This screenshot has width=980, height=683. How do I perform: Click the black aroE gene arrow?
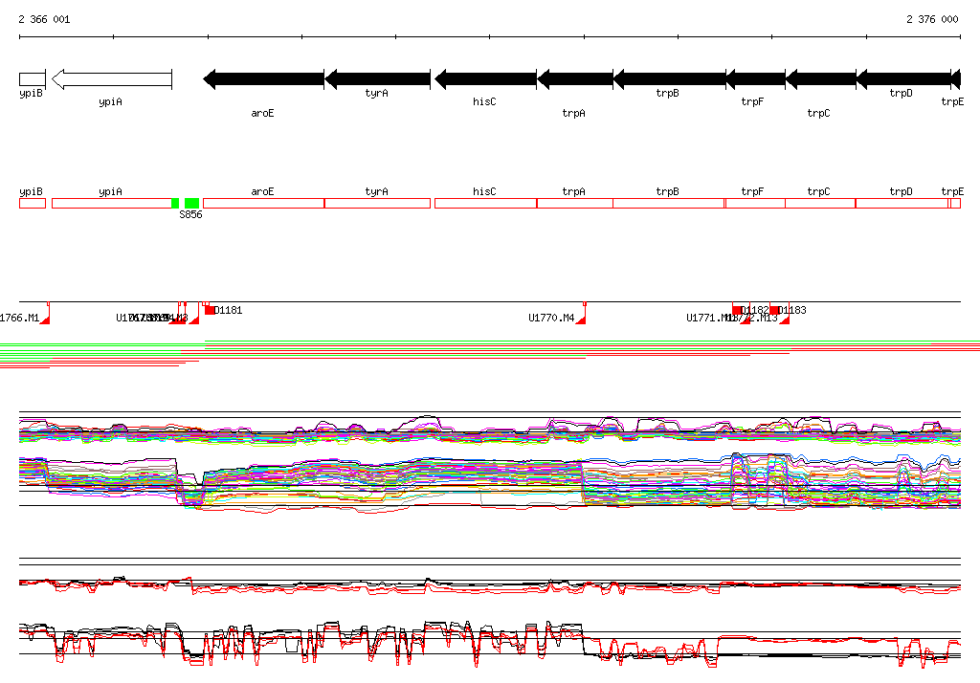pos(263,79)
